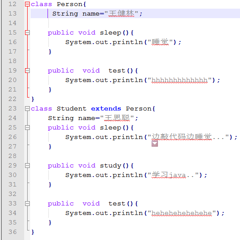Collapse fold at line 25 sleep method
The width and height of the screenshot is (240, 240).
point(27,127)
